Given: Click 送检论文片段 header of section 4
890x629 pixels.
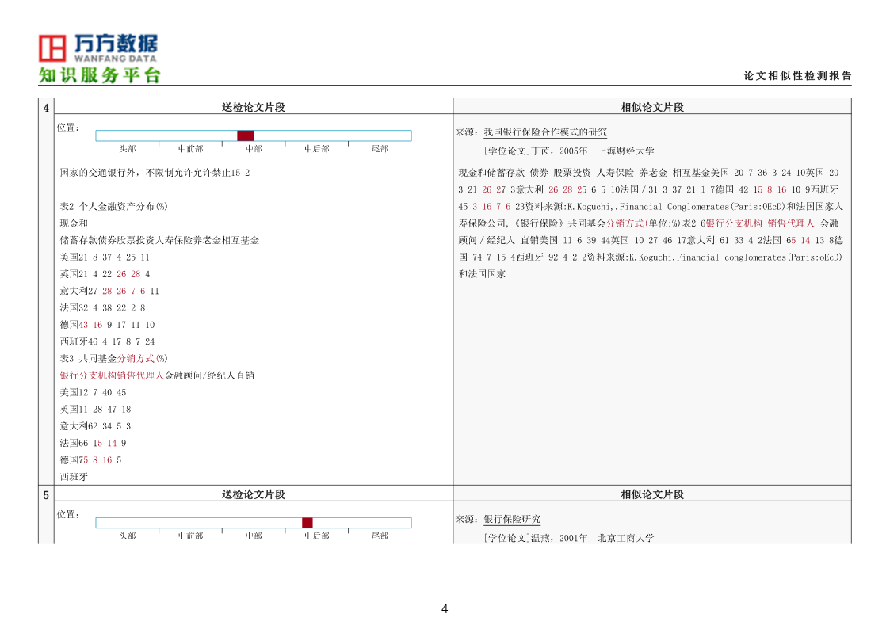Looking at the screenshot, I should [253, 107].
